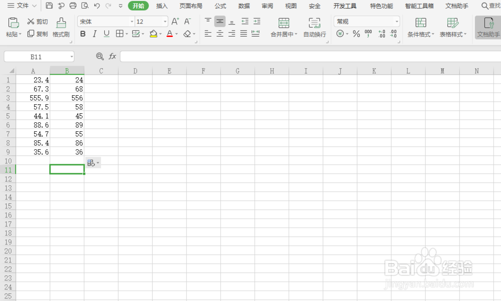This screenshot has width=501, height=301.
Task: Click the Increase Decimal icon
Action: (381, 34)
